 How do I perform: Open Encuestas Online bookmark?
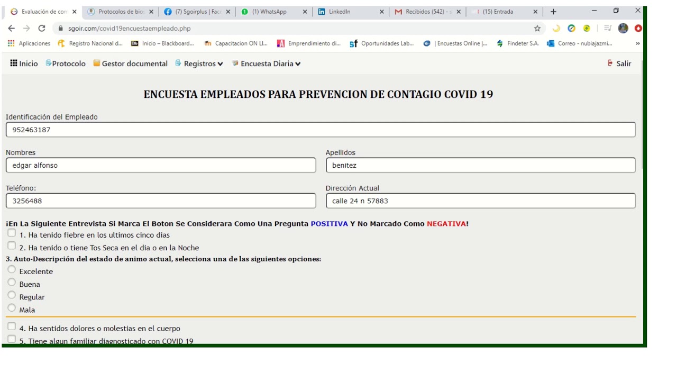point(455,43)
